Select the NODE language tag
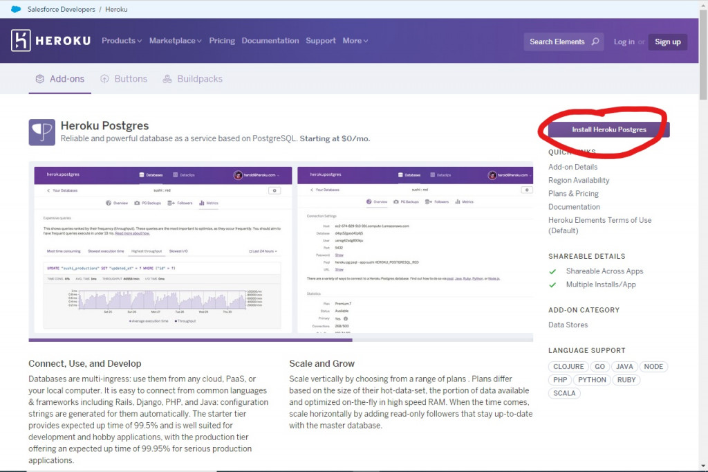Viewport: 708px width, 472px height. [653, 367]
